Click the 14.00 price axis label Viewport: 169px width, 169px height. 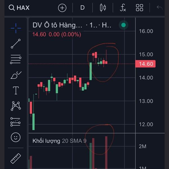pyautogui.click(x=146, y=78)
